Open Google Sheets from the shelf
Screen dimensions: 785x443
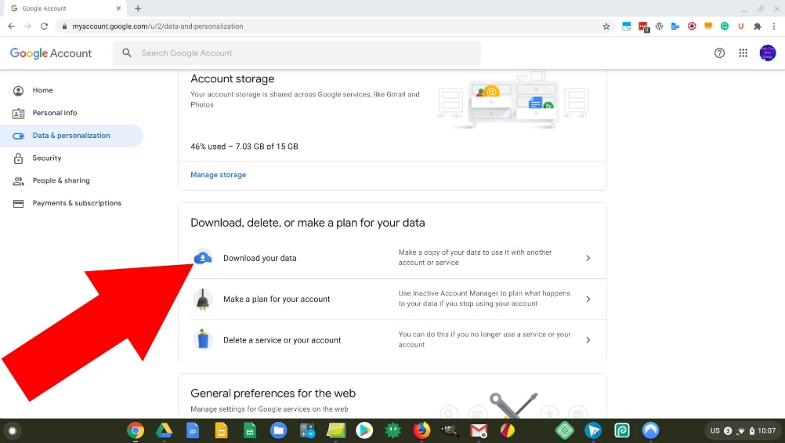(250, 430)
